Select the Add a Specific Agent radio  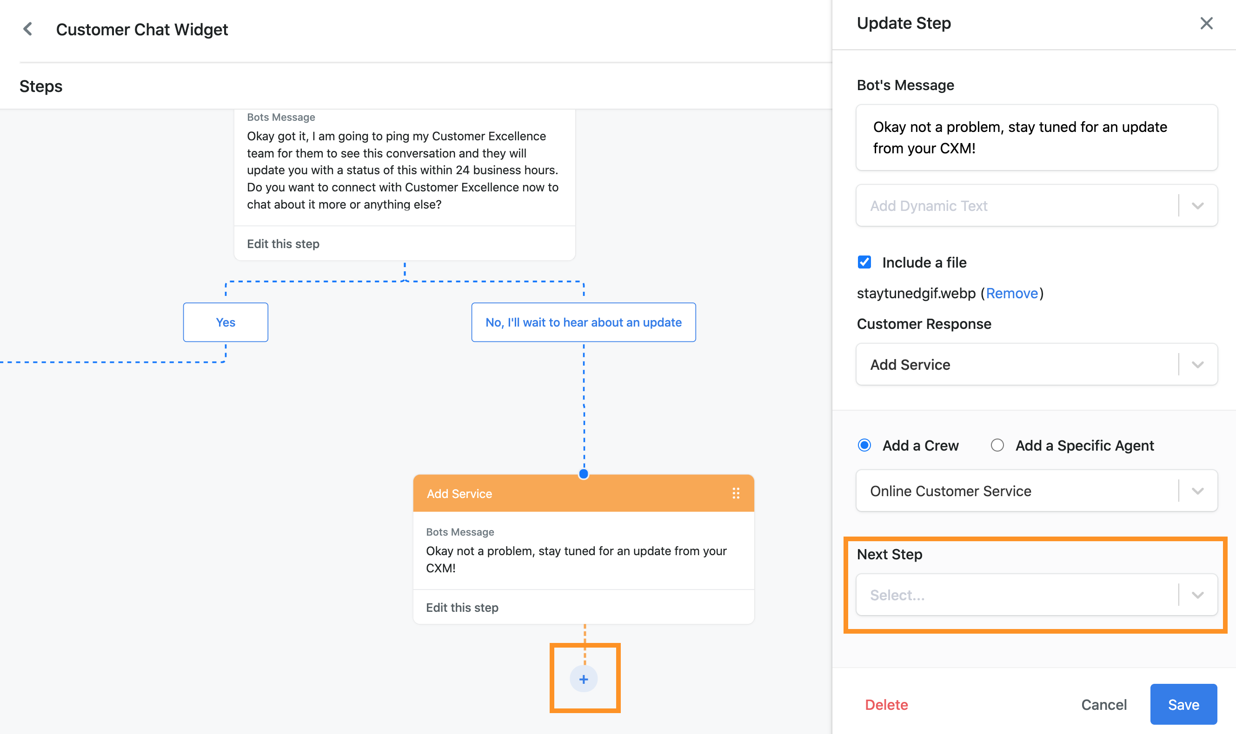997,445
